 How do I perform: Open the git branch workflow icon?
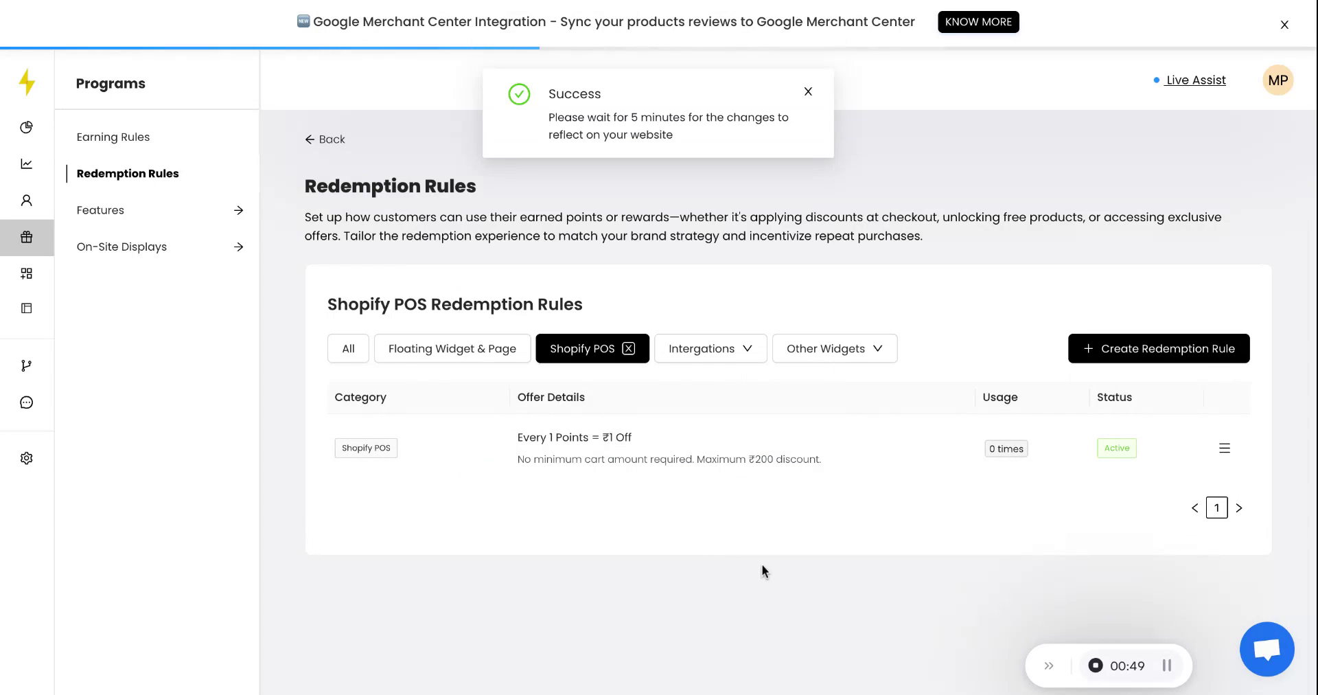26,365
